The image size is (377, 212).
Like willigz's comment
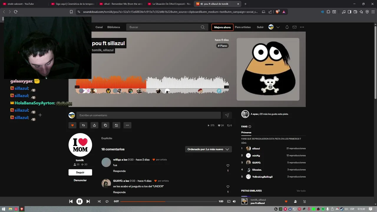[228, 165]
